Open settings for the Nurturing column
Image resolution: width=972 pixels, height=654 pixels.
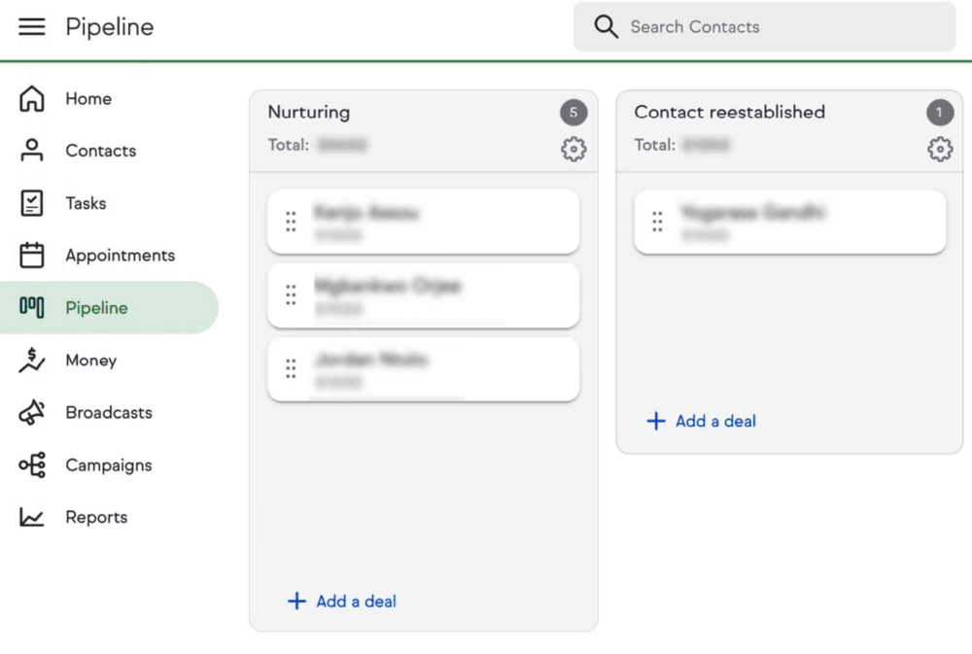573,150
